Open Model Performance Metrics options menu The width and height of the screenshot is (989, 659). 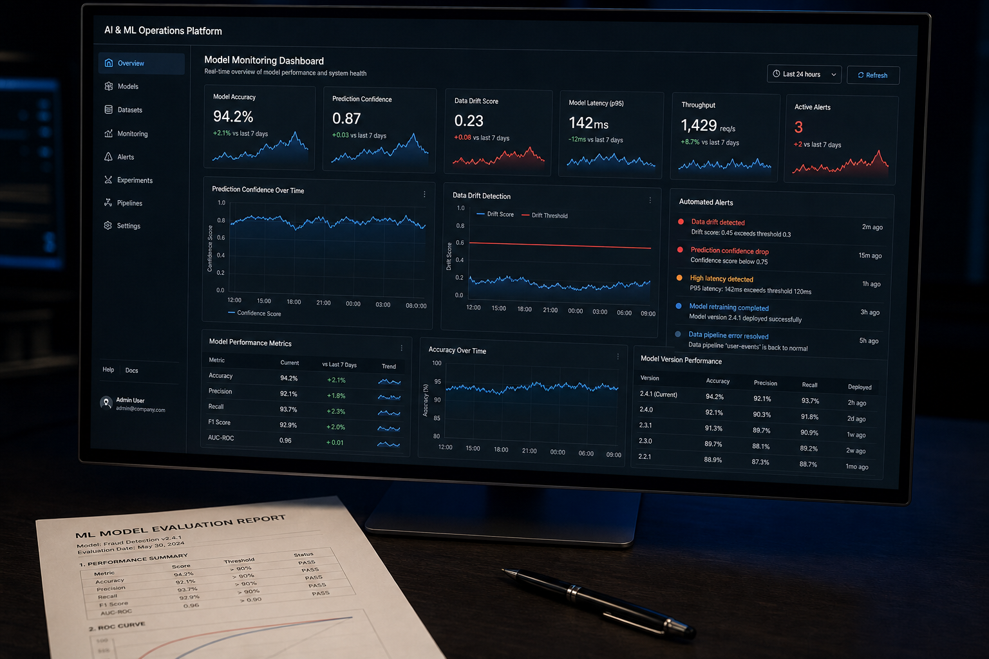[x=402, y=348]
